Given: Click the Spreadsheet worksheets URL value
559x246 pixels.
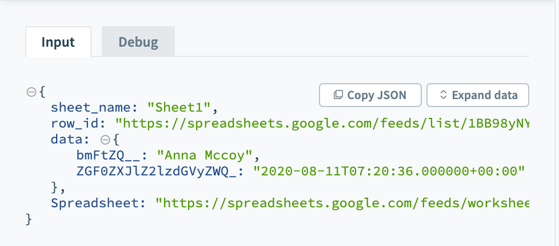Looking at the screenshot, I should click(342, 203).
